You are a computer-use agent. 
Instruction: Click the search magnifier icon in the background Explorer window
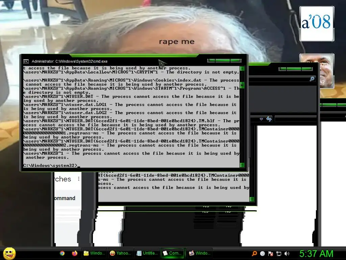(x=312, y=79)
